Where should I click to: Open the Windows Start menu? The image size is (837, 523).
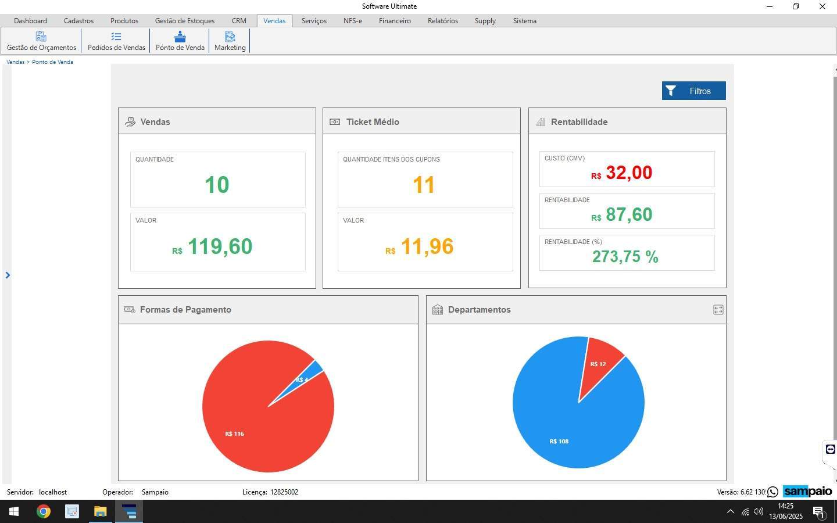click(14, 511)
